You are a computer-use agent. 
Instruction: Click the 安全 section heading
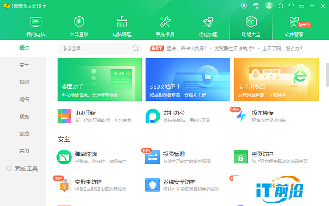(64, 139)
